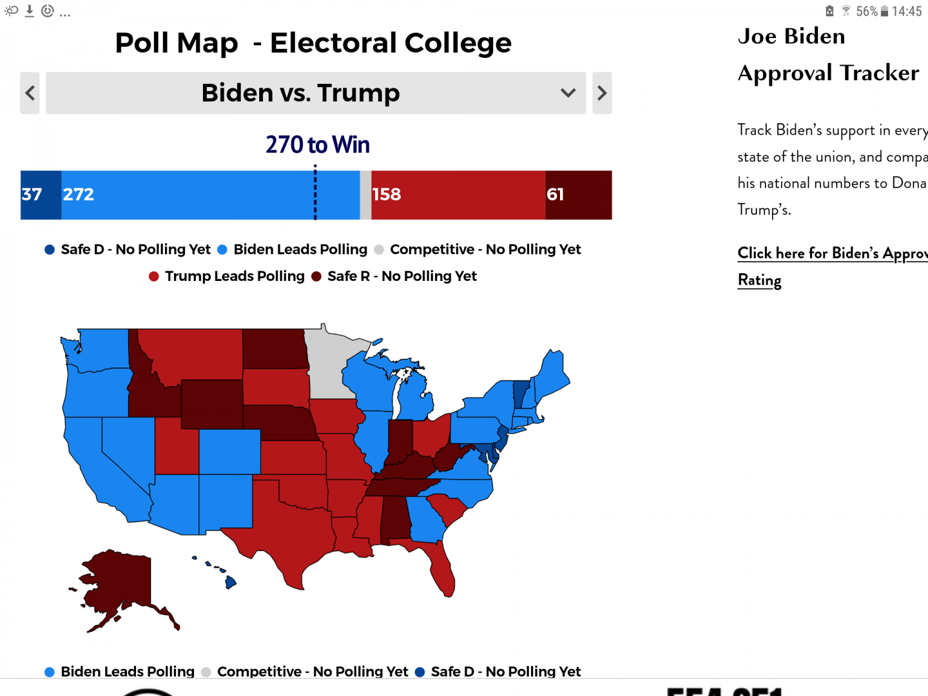Screen dimensions: 928x696
Task: Click the 272 Biden Leads Polling bar segment
Action: [210, 195]
